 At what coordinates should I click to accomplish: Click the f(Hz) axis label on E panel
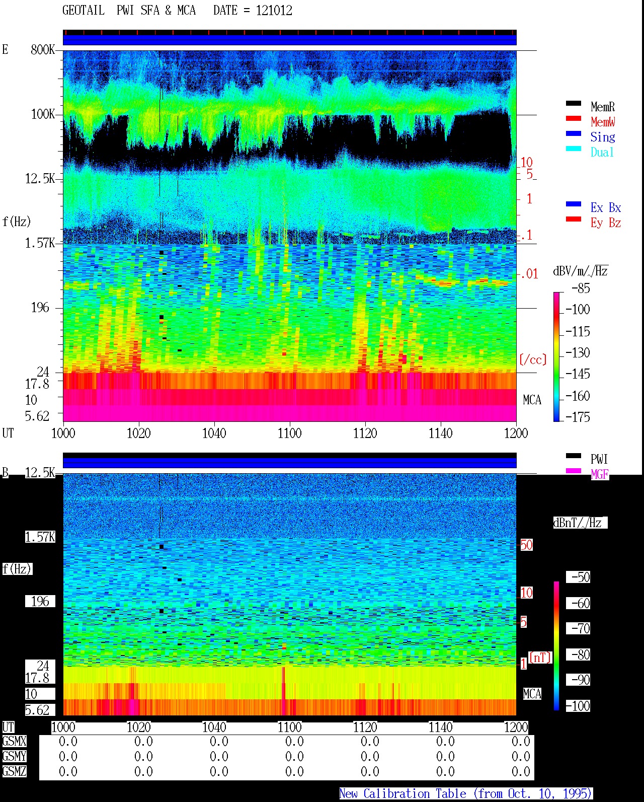tap(17, 222)
